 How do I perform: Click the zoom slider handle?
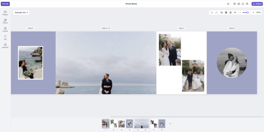click(247, 13)
